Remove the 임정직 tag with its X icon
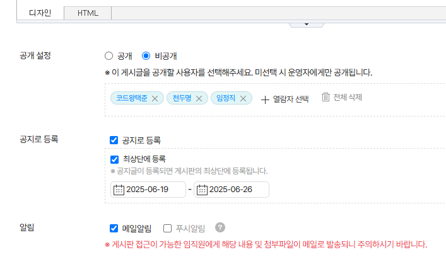 (243, 98)
